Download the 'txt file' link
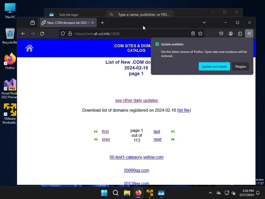This screenshot has width=265, height=199. [x=184, y=110]
